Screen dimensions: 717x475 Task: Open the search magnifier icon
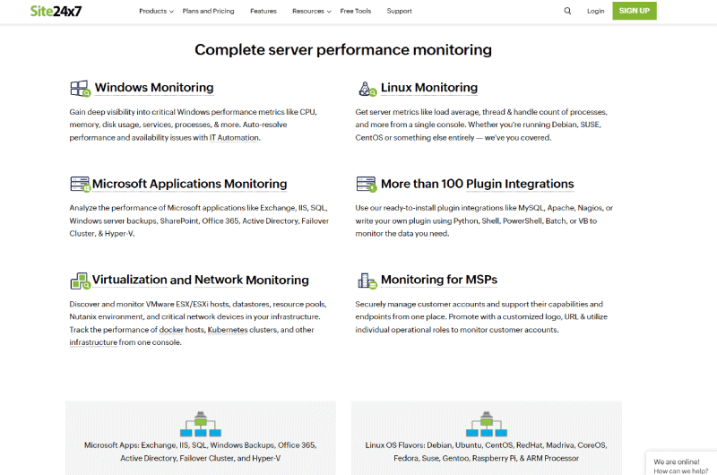[x=567, y=11]
